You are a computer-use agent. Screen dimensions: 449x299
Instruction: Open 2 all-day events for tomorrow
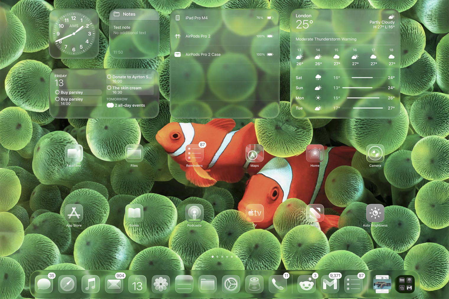126,105
